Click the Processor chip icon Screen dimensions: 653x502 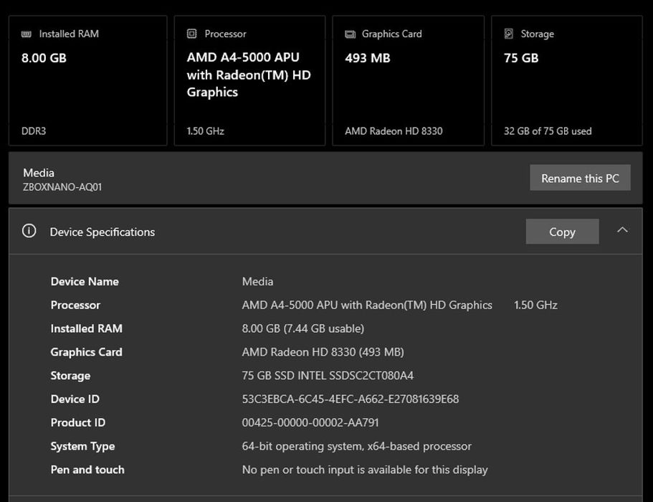pos(192,34)
